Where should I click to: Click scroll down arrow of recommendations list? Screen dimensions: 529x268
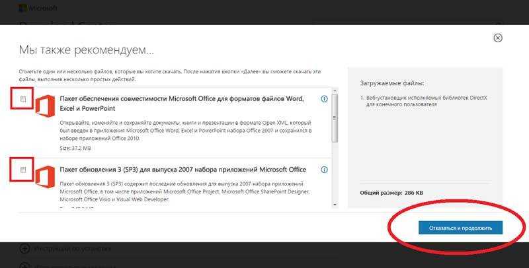pyautogui.click(x=335, y=205)
